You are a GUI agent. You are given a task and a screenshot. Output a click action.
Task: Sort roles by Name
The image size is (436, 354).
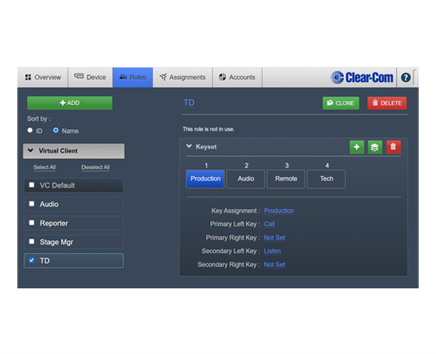tap(56, 131)
